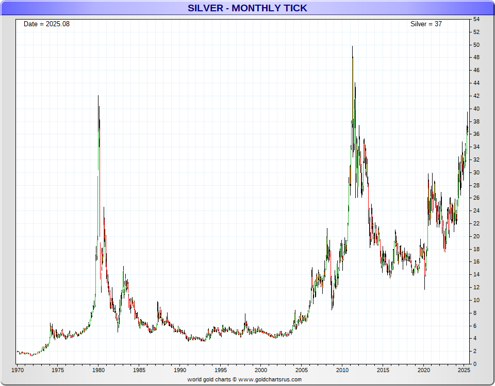Click the 2015 x-axis label
Image resolution: width=495 pixels, height=386 pixels.
coord(383,370)
